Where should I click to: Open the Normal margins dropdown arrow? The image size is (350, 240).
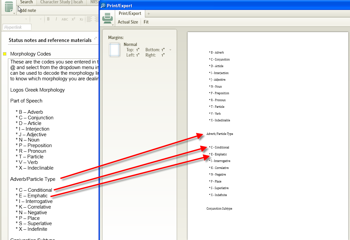[x=170, y=50]
